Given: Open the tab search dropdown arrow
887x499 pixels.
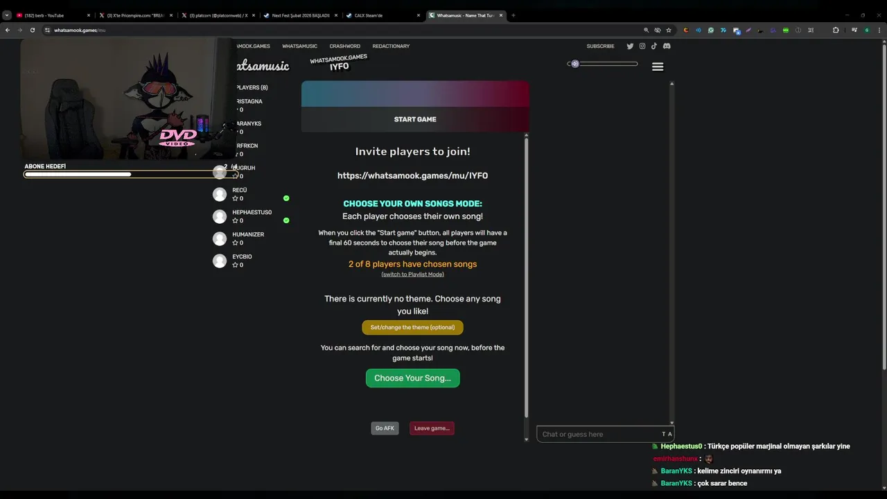Looking at the screenshot, I should [7, 15].
